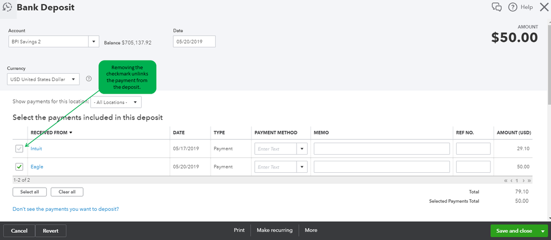Open the Eagle payment link
551x240 pixels.
click(37, 167)
